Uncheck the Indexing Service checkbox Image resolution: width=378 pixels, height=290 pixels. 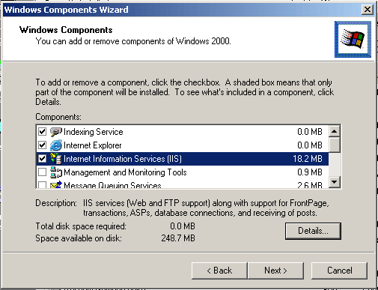tap(42, 132)
